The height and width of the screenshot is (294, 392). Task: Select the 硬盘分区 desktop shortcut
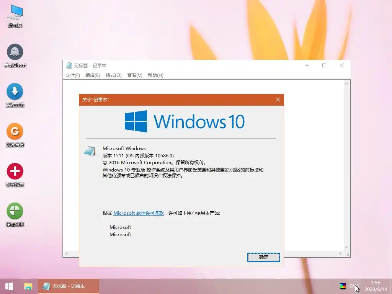click(15, 214)
